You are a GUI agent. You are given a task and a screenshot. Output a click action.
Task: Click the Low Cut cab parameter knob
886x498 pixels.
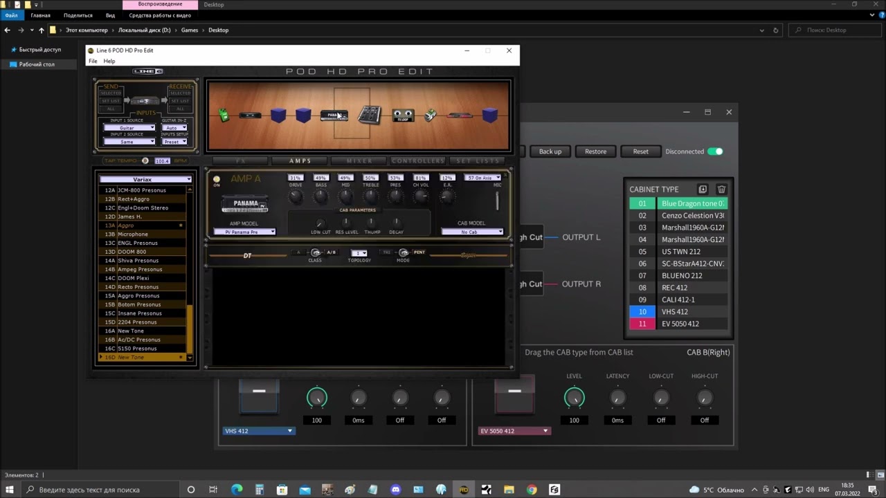tap(320, 223)
